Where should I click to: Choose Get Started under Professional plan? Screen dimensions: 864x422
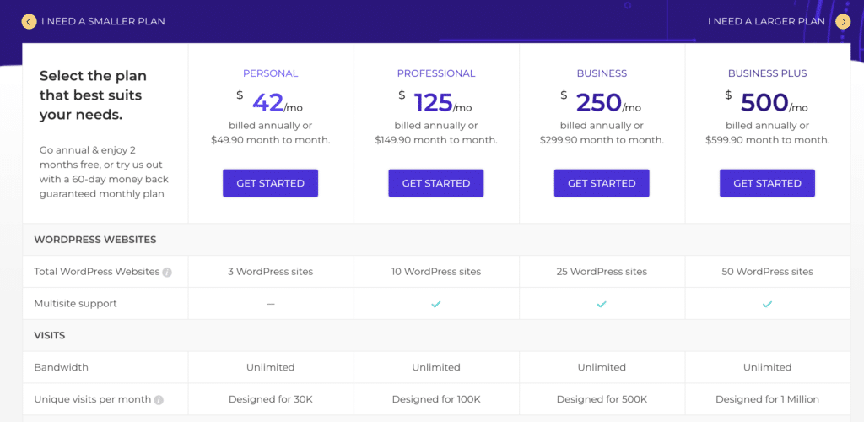point(436,183)
